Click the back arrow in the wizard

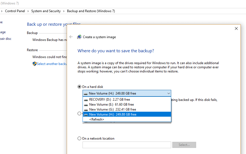71,37
